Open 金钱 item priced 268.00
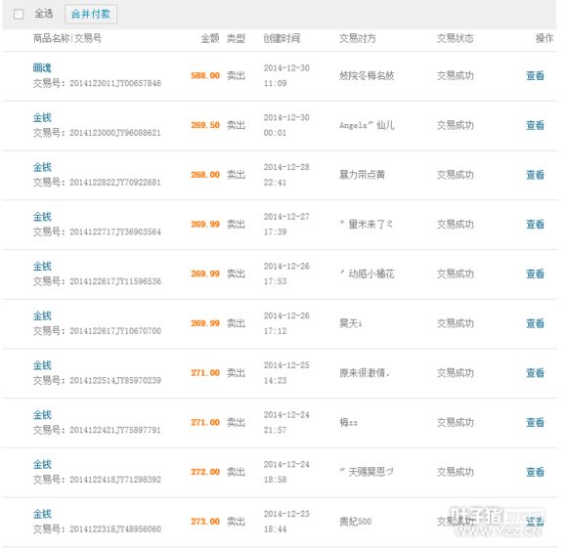Viewport: 567px width, 548px height. tap(42, 167)
